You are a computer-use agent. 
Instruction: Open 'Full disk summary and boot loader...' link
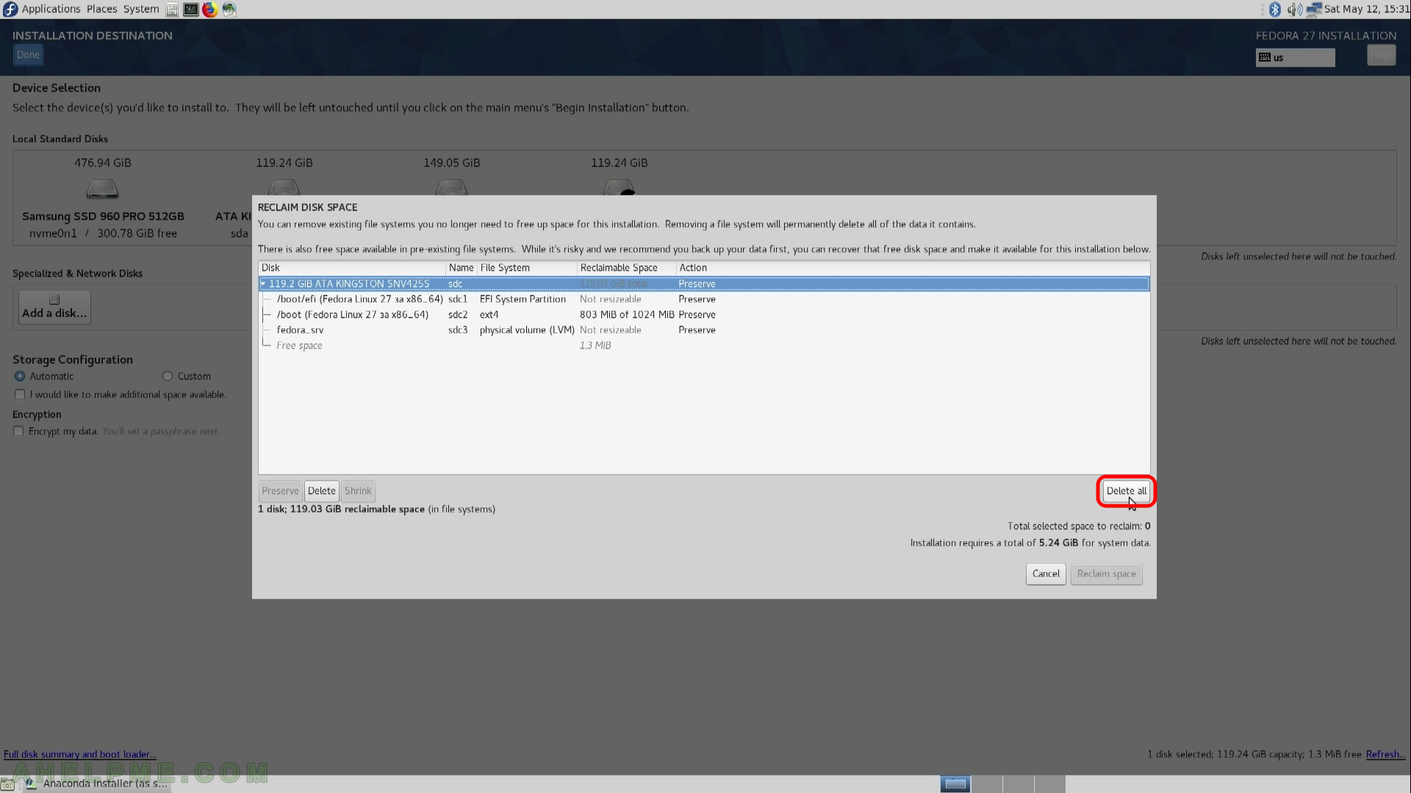click(80, 754)
